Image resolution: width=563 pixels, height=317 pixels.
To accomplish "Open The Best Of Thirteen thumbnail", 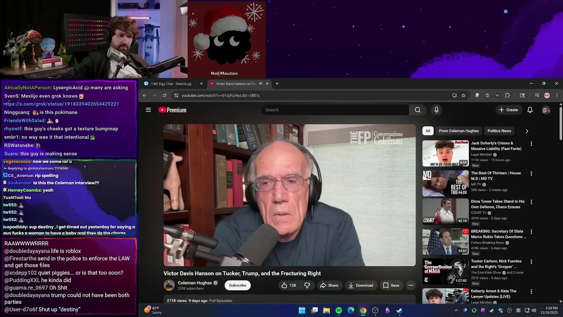I will [446, 183].
